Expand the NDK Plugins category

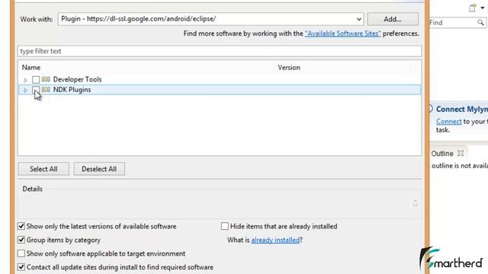25,90
